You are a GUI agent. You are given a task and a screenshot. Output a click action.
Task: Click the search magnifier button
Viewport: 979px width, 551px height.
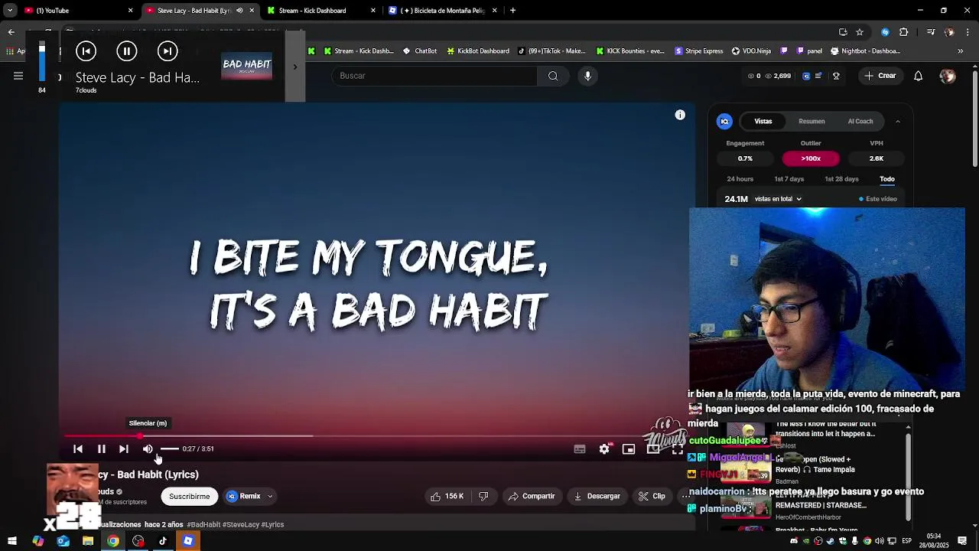(x=553, y=76)
